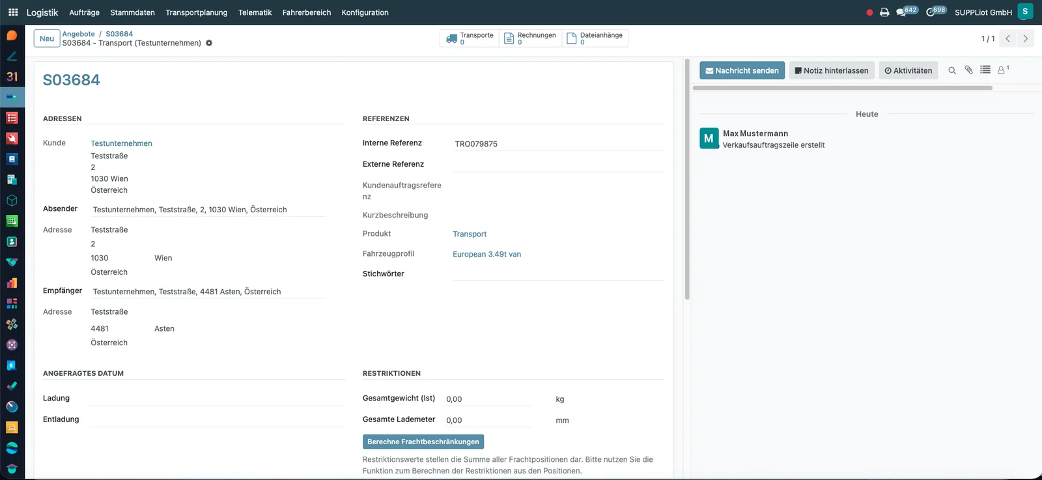Open the Dateianhänge smart button

[595, 38]
